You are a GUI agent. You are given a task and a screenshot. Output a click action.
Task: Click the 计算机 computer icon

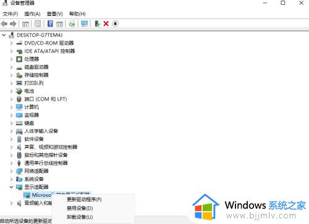[19, 107]
